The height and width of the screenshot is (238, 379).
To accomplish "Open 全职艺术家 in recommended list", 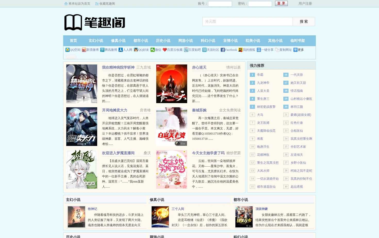I will click(298, 147).
